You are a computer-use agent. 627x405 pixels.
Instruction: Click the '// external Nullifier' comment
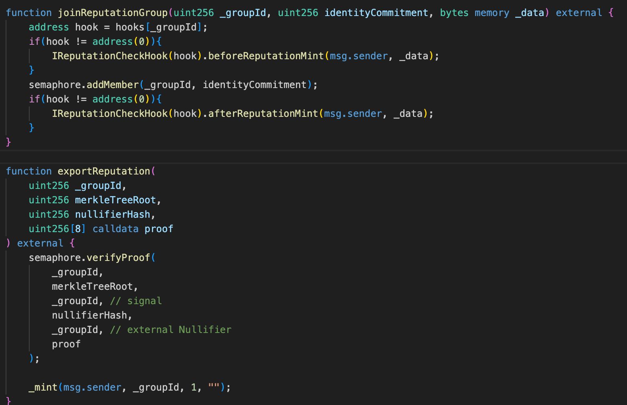tap(171, 330)
